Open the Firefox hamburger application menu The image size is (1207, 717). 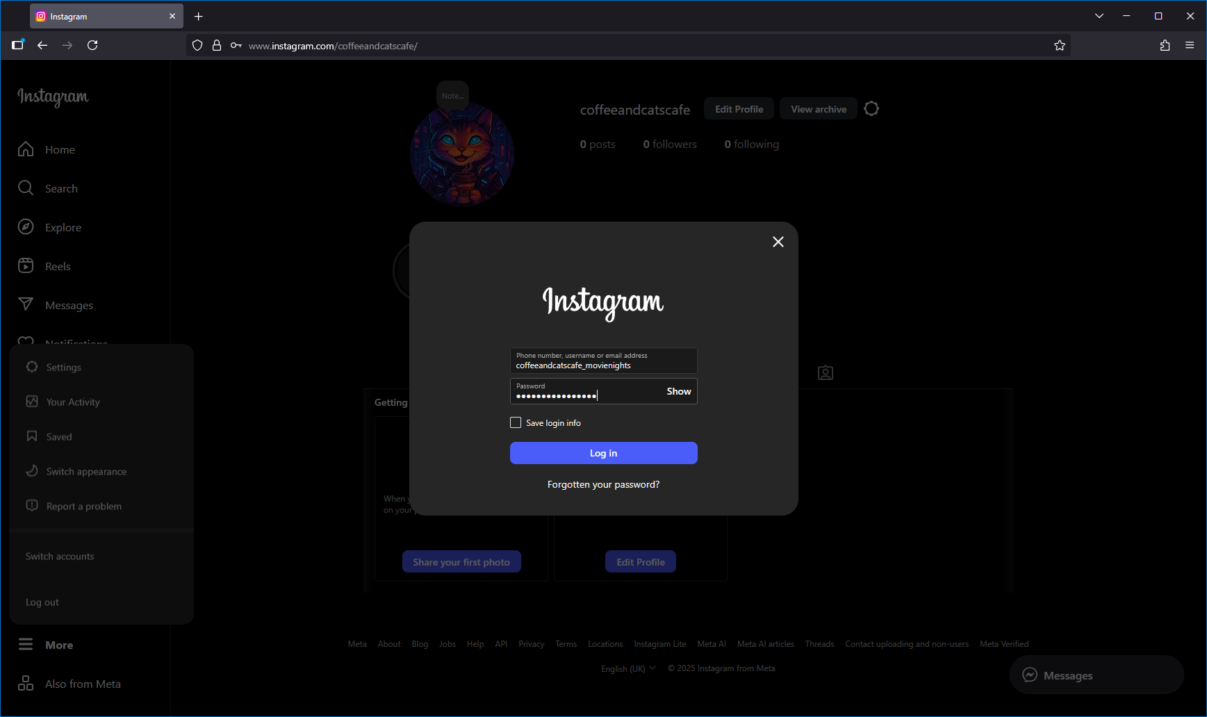click(1190, 46)
